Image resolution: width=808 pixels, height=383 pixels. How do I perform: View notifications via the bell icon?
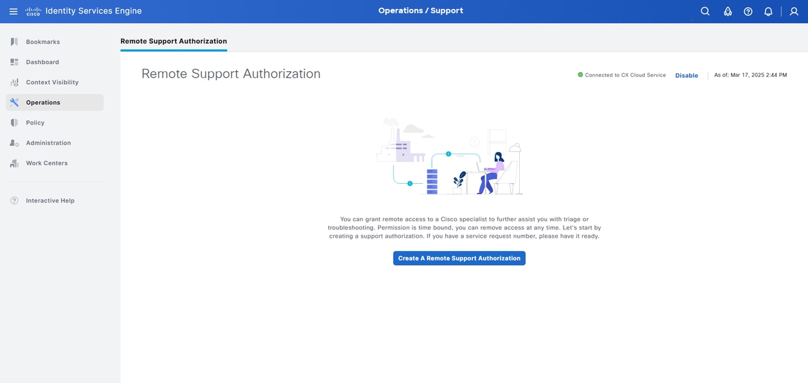tap(767, 11)
